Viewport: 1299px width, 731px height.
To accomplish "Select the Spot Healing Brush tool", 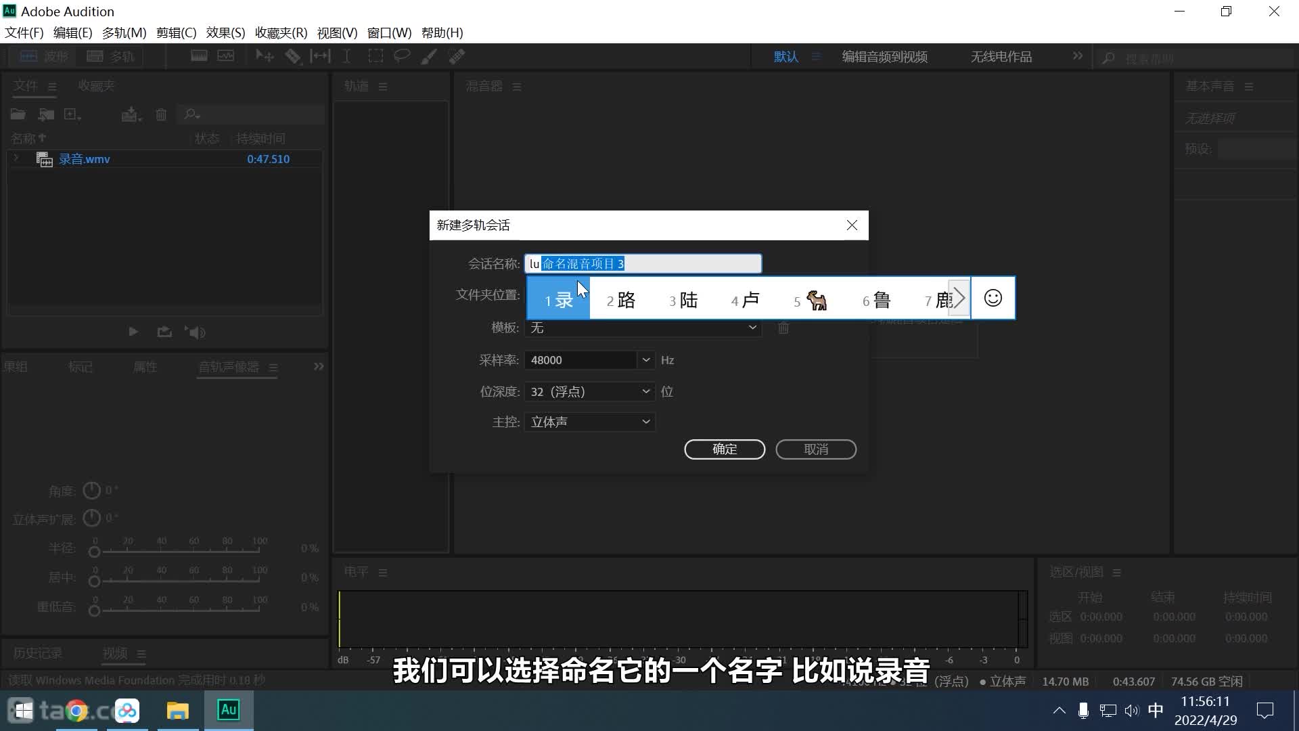I will point(457,56).
